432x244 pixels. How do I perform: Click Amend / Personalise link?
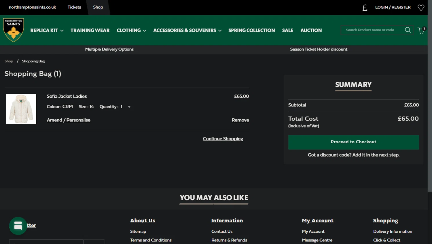[x=69, y=120]
